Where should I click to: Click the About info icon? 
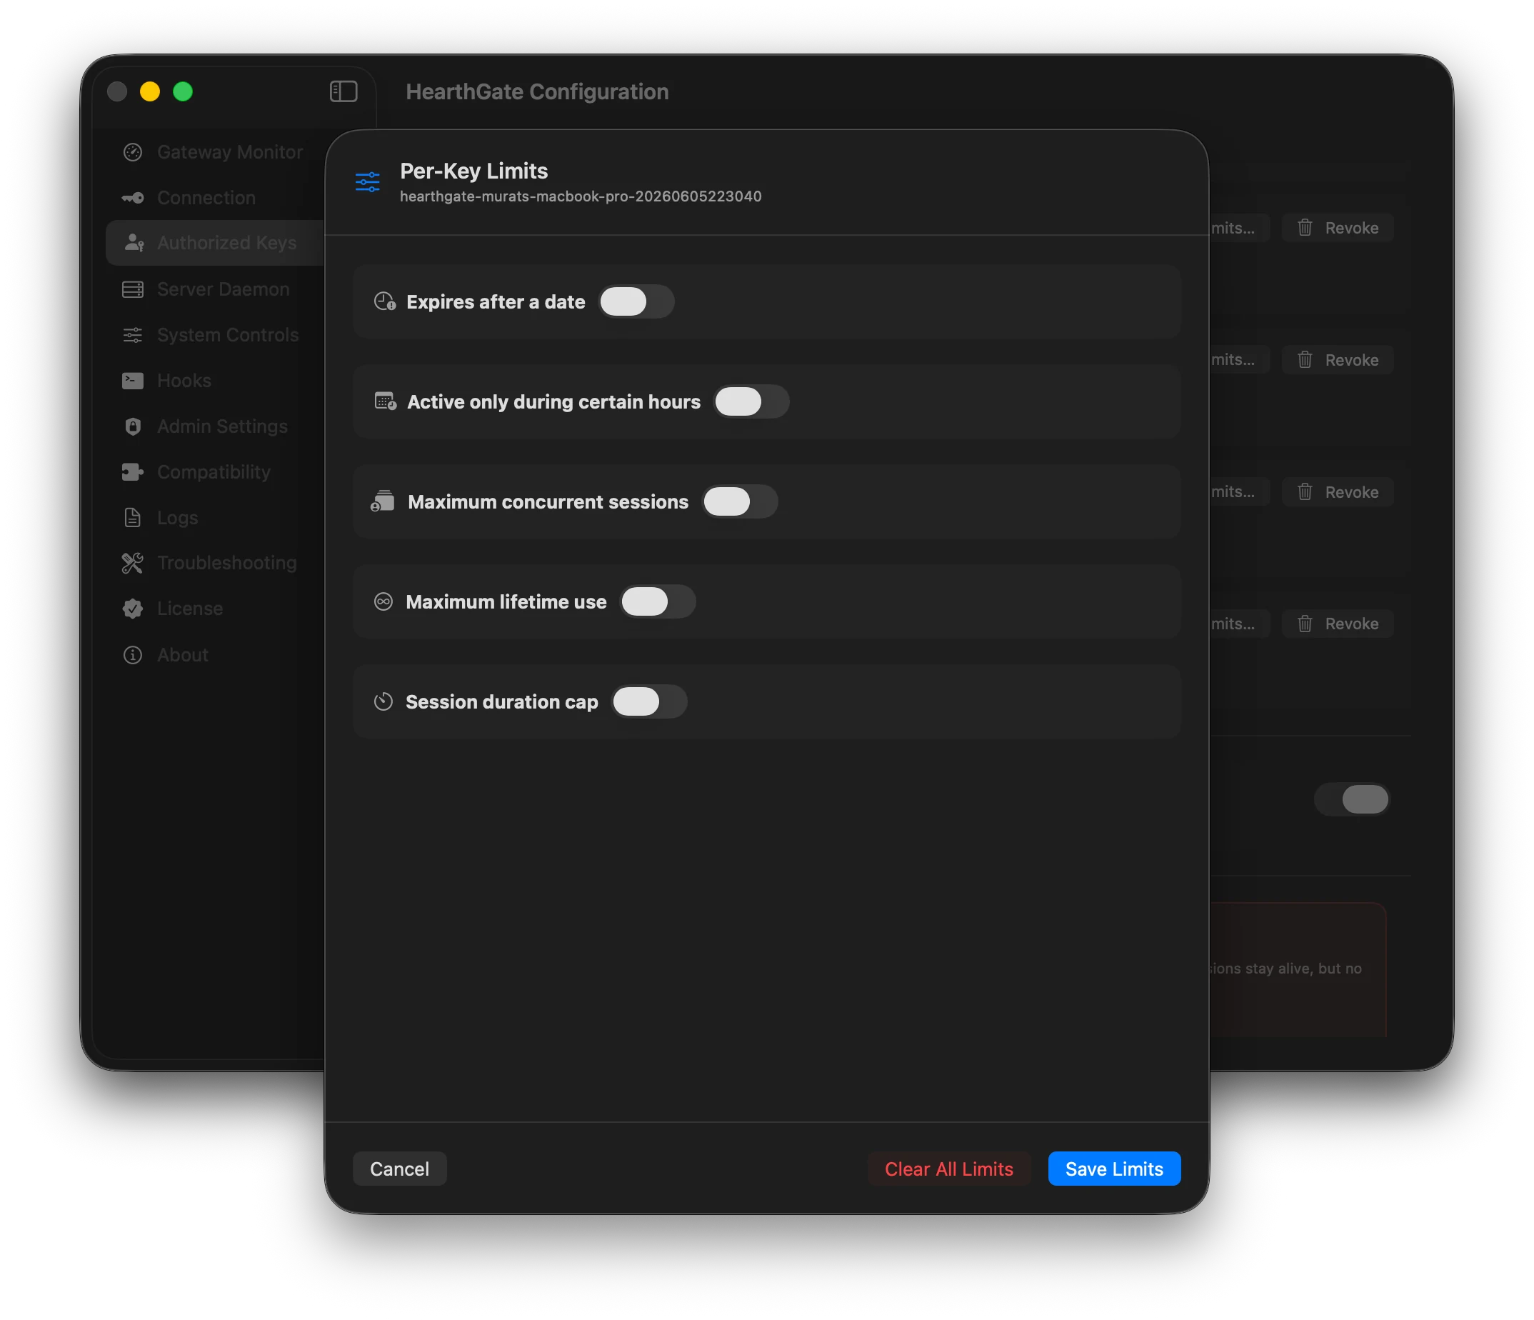click(x=133, y=655)
